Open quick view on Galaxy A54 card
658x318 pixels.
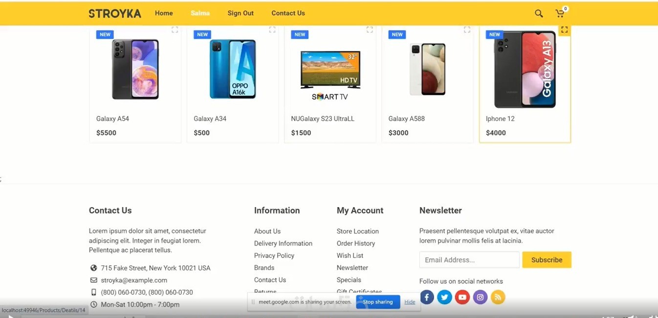coord(175,30)
